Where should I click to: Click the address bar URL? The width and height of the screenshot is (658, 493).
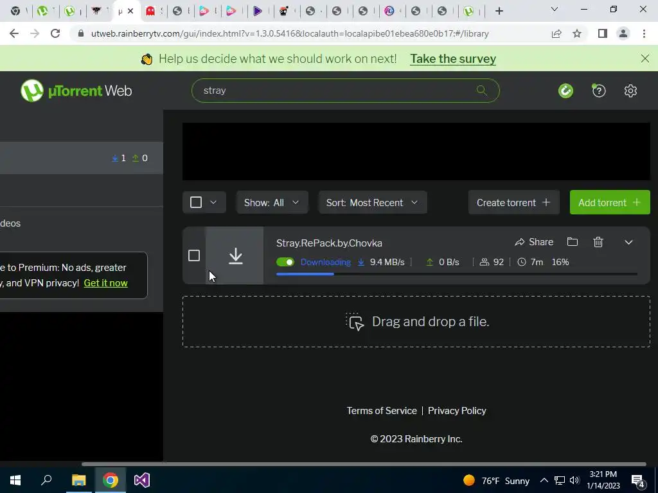pos(290,33)
